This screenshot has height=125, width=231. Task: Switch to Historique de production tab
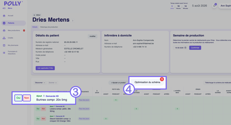[x=49, y=27]
